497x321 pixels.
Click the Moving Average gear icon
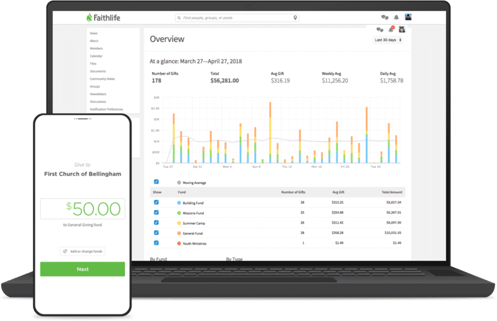click(x=179, y=183)
